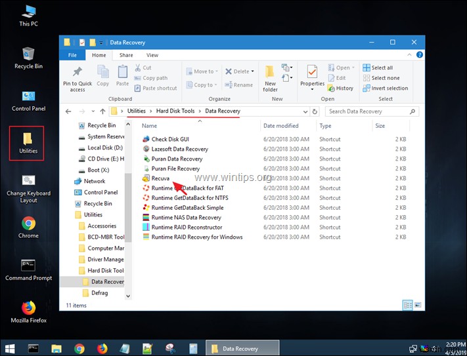Select Local Disk (D:) in tree

[105, 148]
